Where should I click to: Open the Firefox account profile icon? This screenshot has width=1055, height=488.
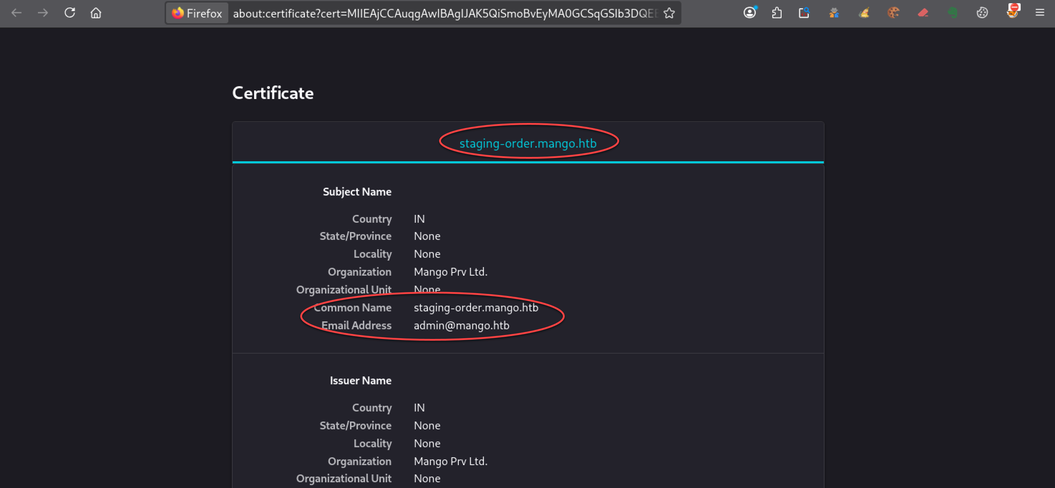click(x=750, y=13)
